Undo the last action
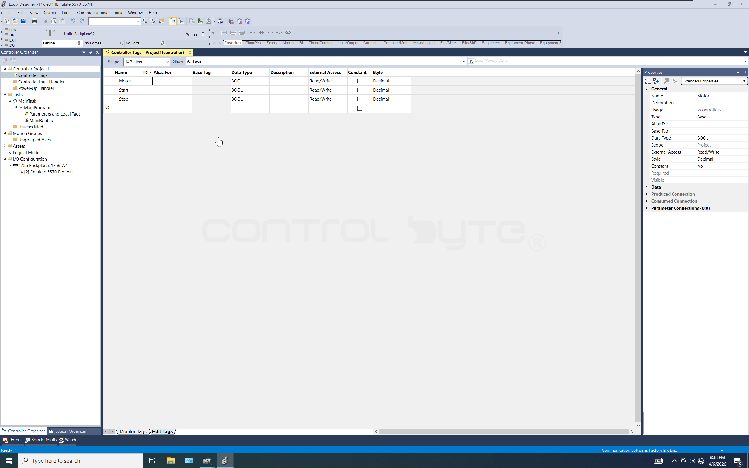 point(73,21)
